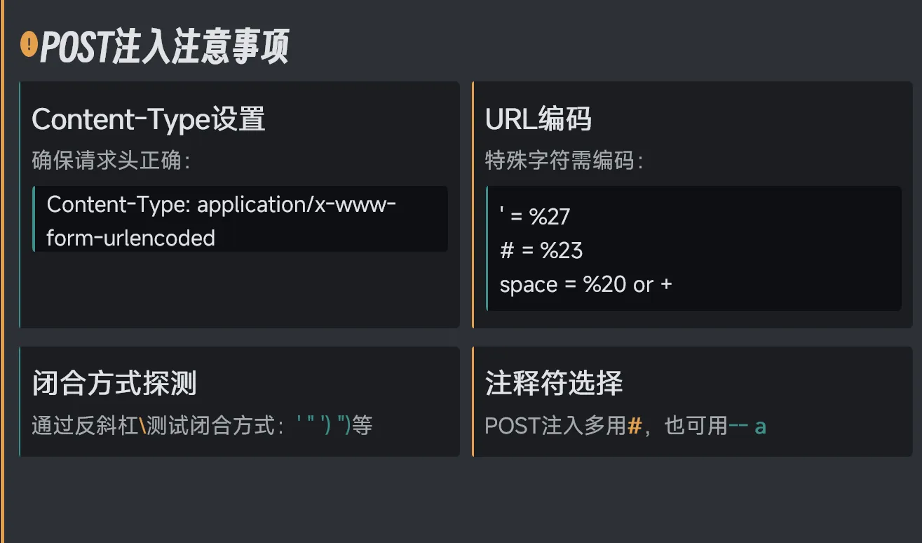Click the 特殊字符需编码 description text
The image size is (922, 543).
[564, 161]
